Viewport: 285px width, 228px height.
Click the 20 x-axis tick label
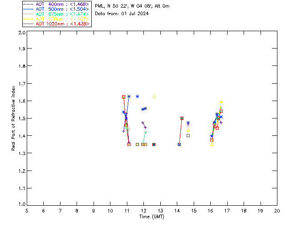tap(277, 211)
